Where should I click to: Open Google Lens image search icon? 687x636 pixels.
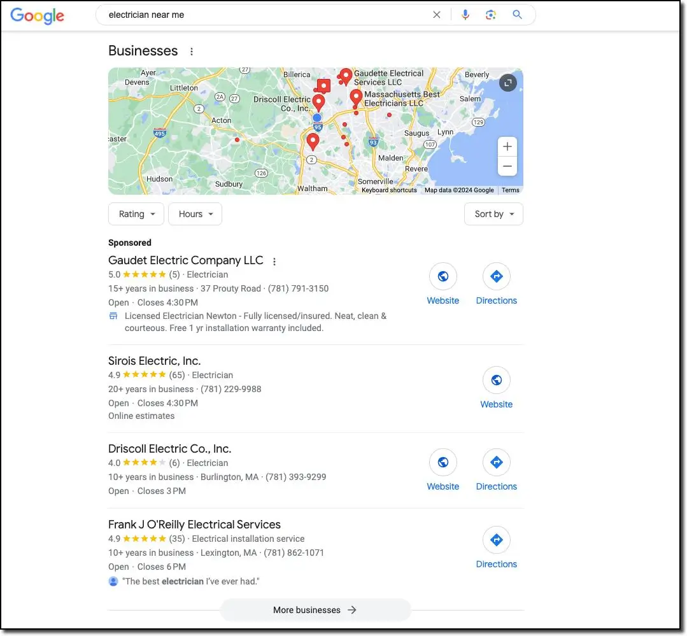[491, 15]
